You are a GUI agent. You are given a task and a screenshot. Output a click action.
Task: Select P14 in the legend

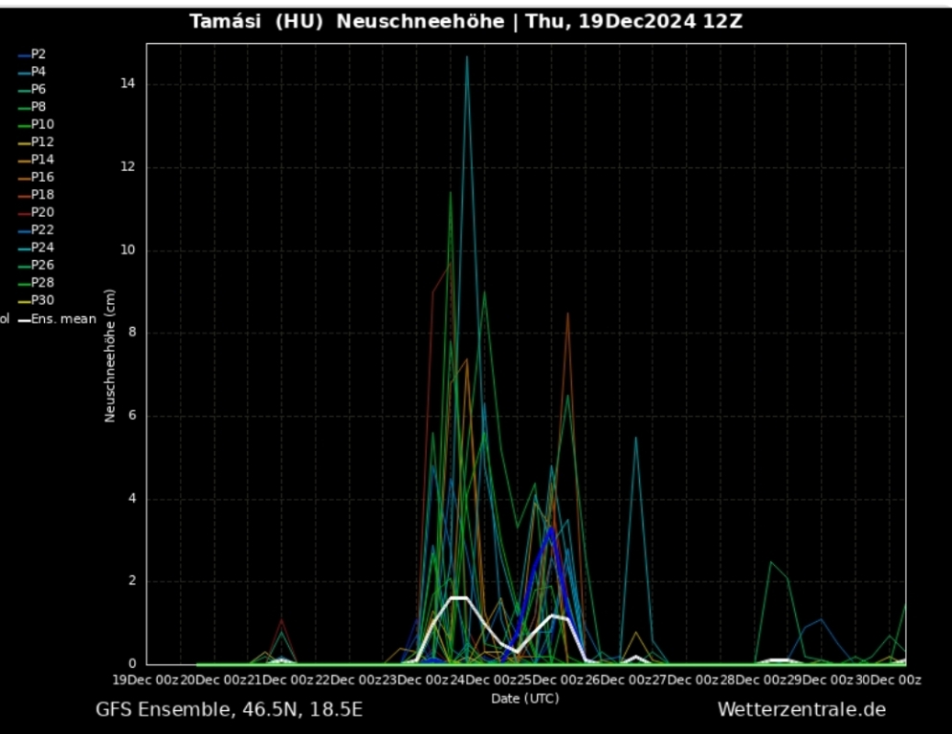[x=42, y=160]
